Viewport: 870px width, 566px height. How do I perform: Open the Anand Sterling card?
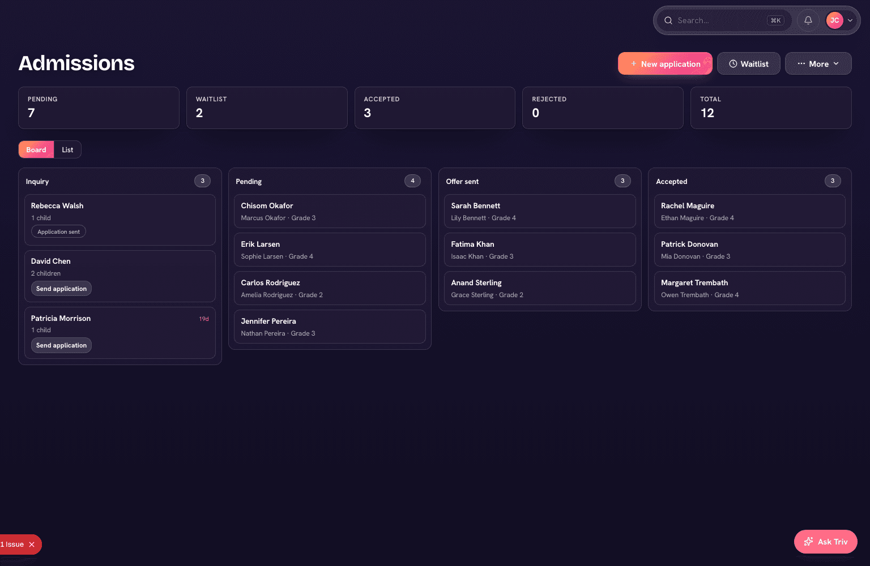pyautogui.click(x=540, y=288)
